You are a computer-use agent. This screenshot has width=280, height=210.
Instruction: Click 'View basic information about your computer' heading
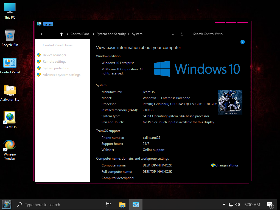tap(139, 48)
